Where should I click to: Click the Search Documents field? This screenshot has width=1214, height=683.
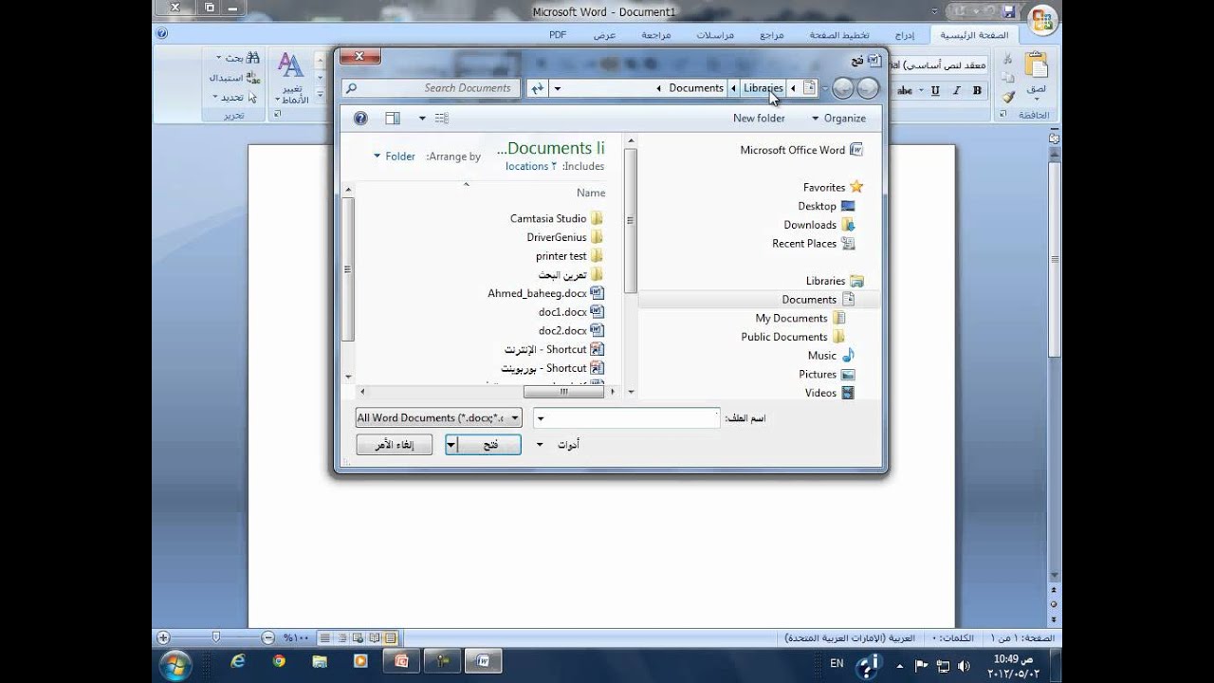pyautogui.click(x=432, y=88)
